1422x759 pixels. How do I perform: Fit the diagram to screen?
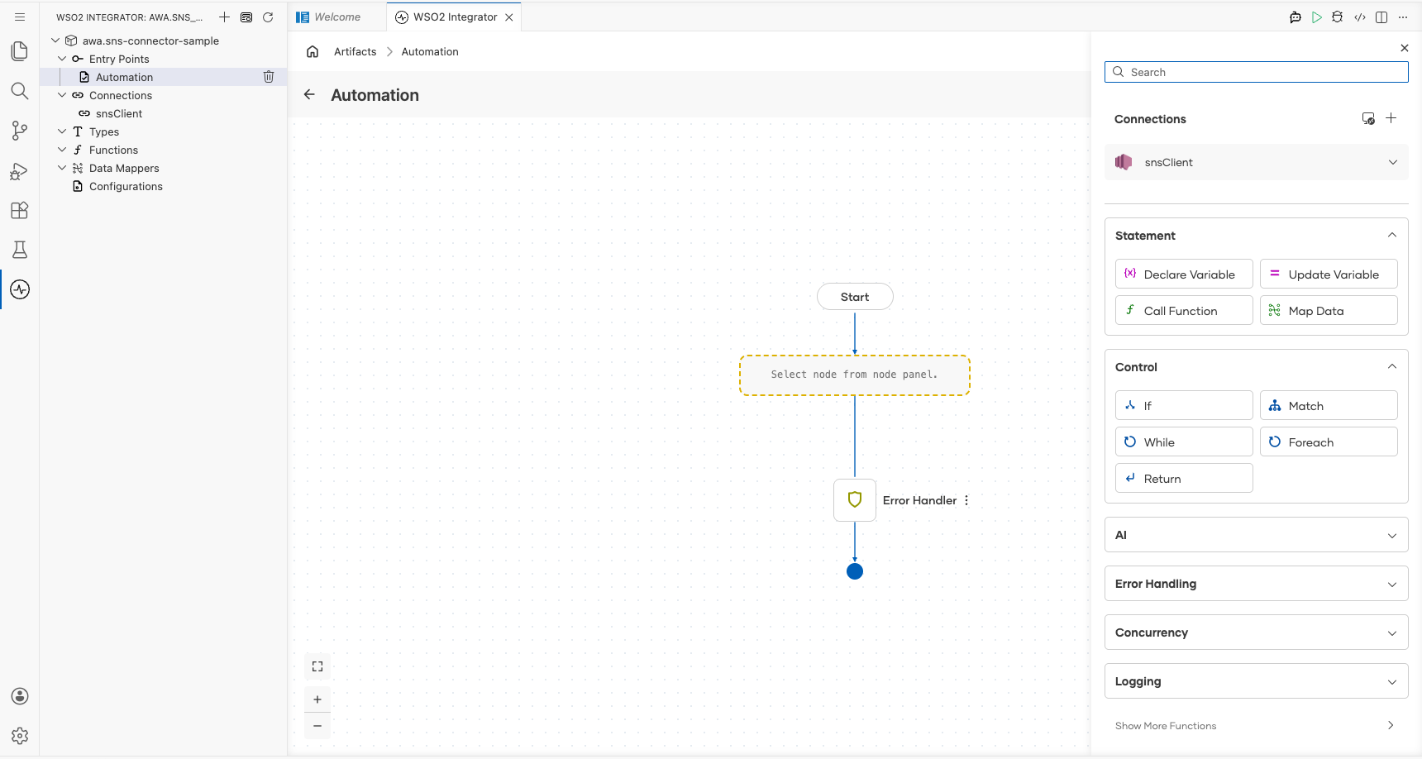tap(317, 666)
